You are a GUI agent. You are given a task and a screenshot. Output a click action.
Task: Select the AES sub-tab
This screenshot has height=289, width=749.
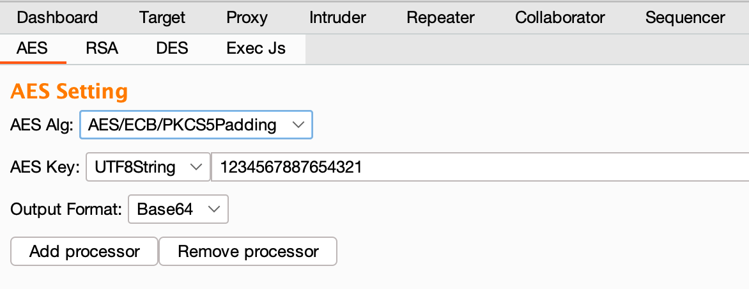tap(33, 49)
